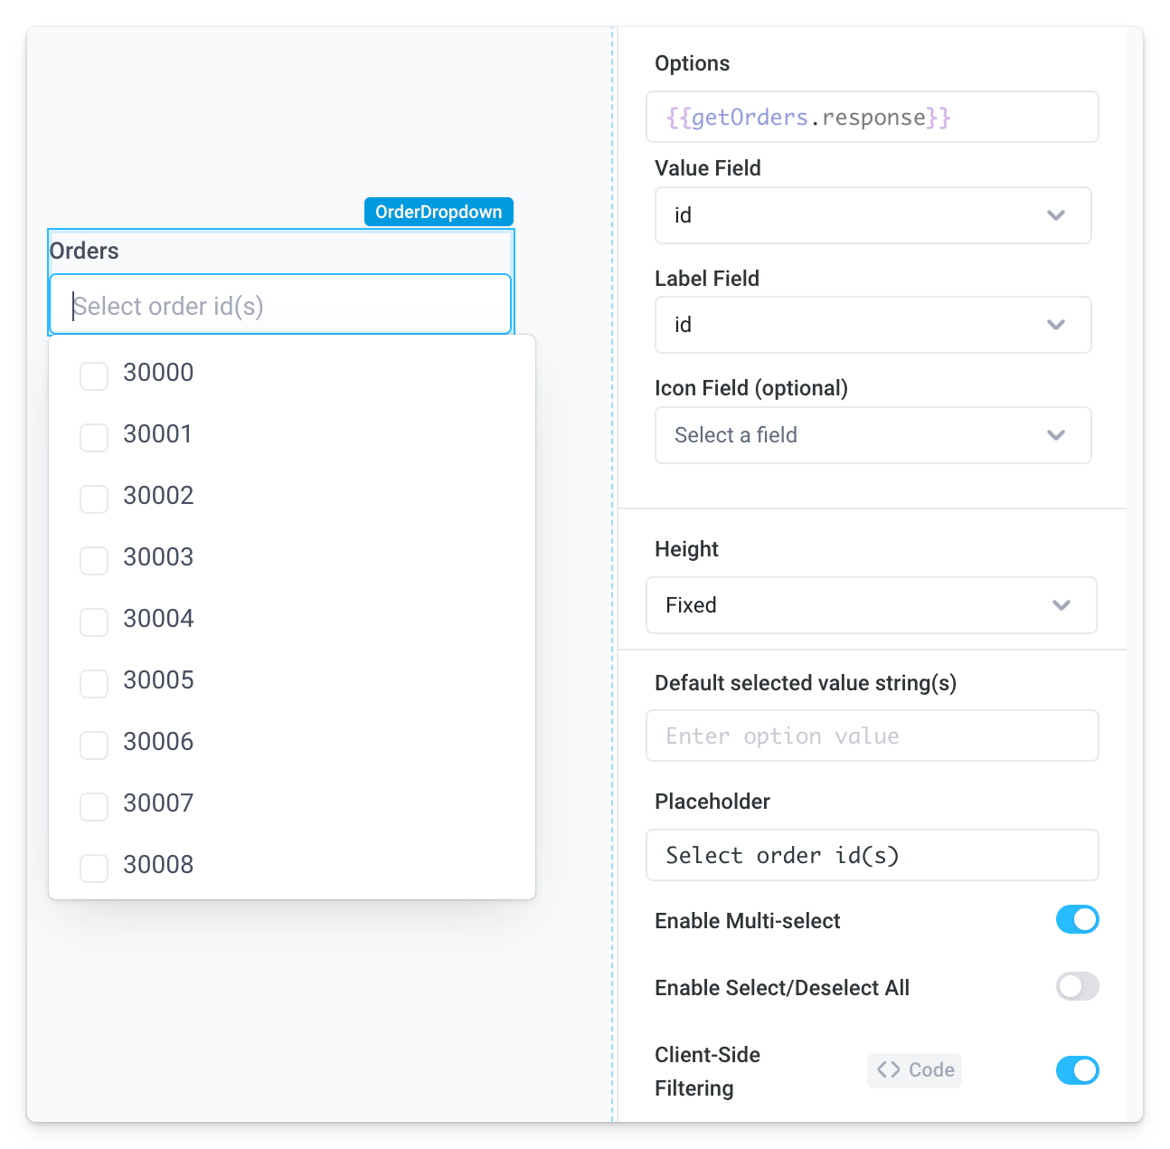Expand the Height dropdown showing Fixed
This screenshot has width=1170, height=1149.
(872, 605)
